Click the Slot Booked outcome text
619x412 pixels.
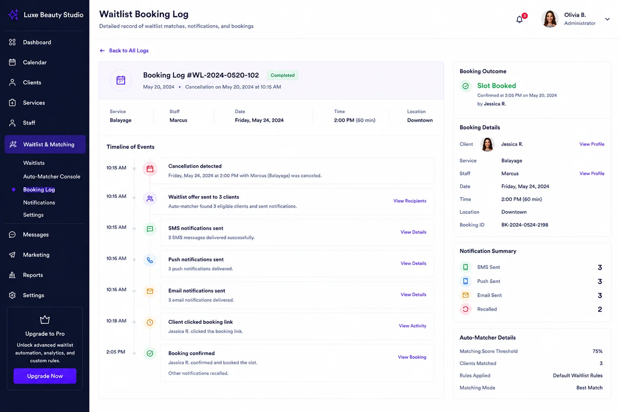496,86
